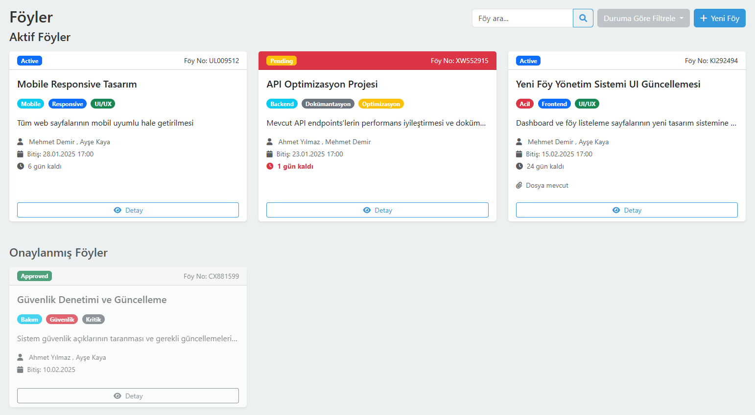This screenshot has height=415, width=755.
Task: Click the person icon on Yeni Föy Yönetim card
Action: tap(519, 142)
